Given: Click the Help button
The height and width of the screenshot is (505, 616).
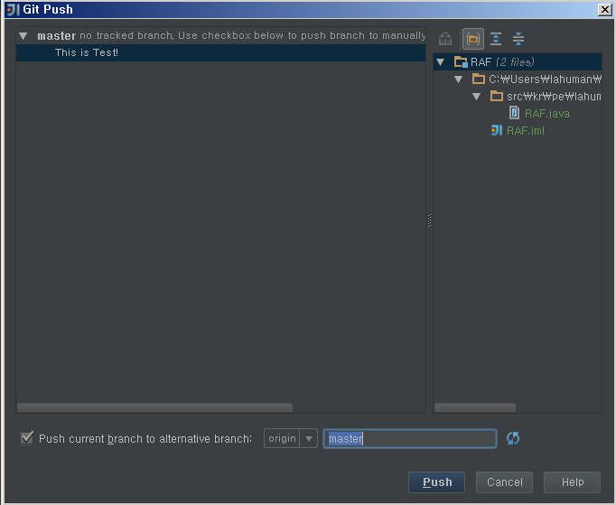Looking at the screenshot, I should coord(572,482).
